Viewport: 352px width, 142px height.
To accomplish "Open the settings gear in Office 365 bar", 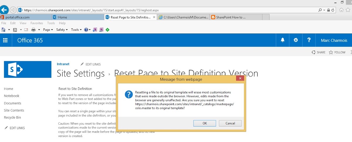I will (296, 40).
